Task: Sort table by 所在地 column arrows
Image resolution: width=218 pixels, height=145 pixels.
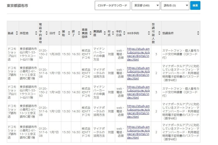Action: click(36, 33)
